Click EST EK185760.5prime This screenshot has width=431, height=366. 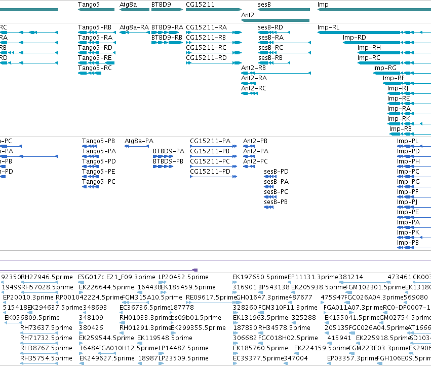236,354
